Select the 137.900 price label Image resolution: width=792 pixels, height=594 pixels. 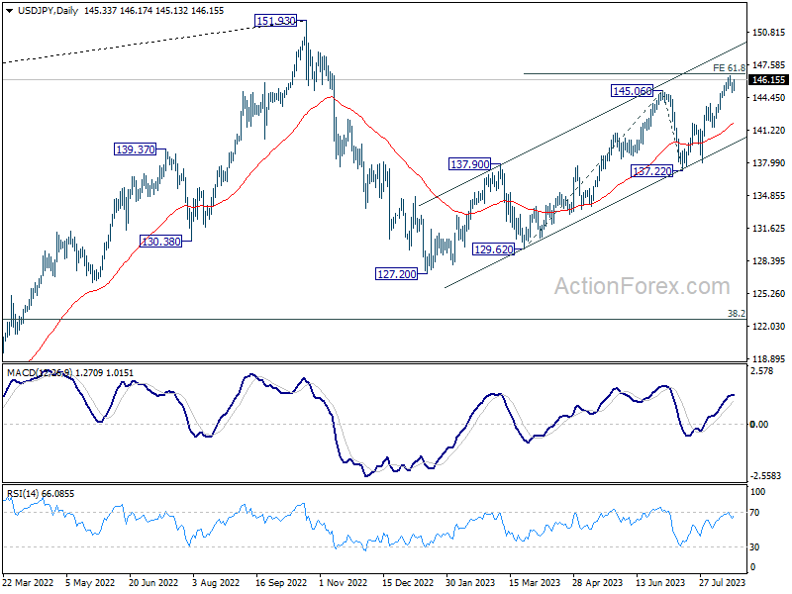click(469, 164)
